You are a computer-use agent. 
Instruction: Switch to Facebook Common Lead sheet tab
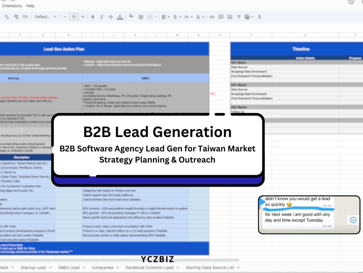pos(150,268)
